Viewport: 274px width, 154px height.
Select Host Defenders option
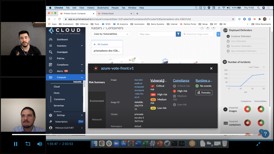click(238, 41)
